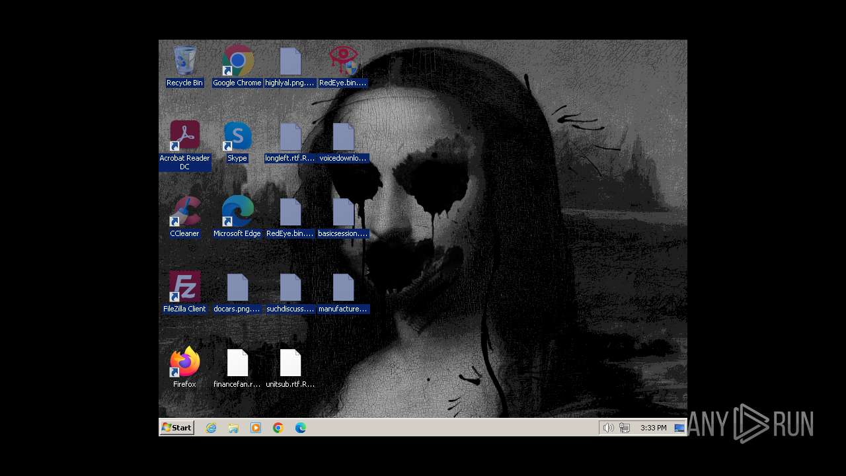Show the 3:33 PM clock calendar
Viewport: 846px width, 476px height.
coord(654,428)
